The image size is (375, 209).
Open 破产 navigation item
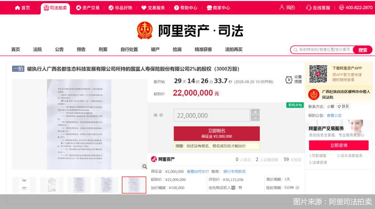tap(155, 49)
